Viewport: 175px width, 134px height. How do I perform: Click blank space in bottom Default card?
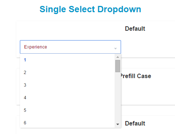tap(148, 131)
